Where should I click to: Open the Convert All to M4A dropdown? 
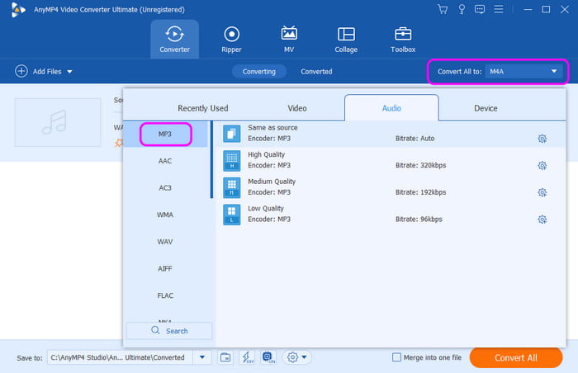pos(524,72)
